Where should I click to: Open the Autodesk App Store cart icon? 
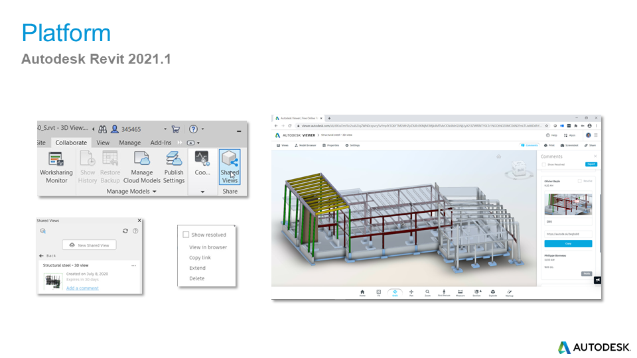[x=175, y=129]
